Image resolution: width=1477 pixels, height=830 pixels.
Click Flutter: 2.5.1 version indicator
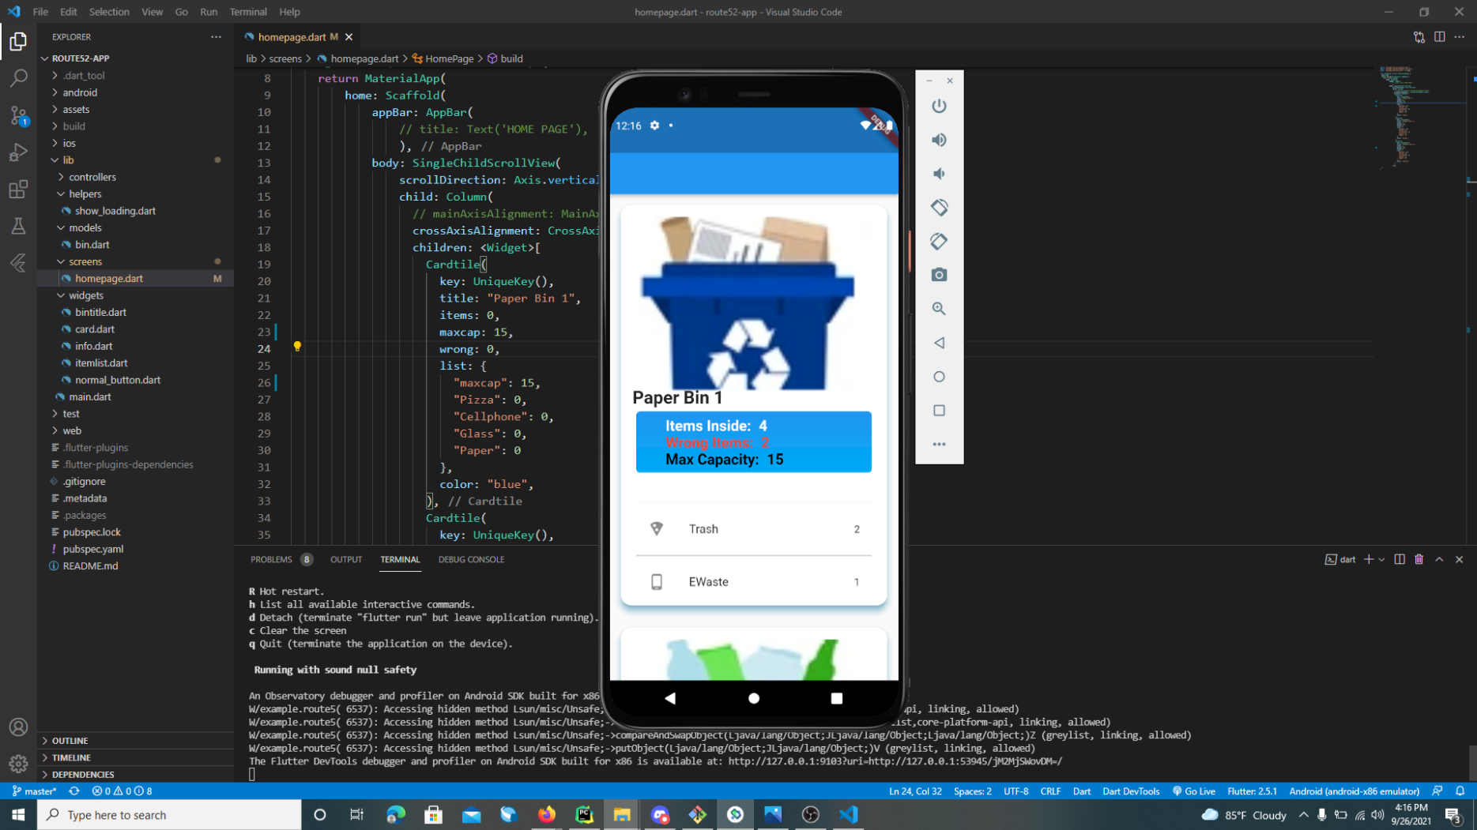[x=1252, y=791]
